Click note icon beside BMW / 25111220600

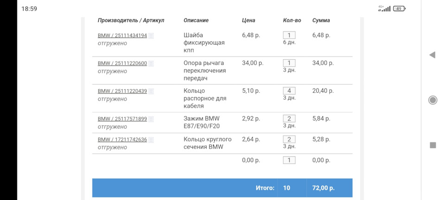coord(151,63)
